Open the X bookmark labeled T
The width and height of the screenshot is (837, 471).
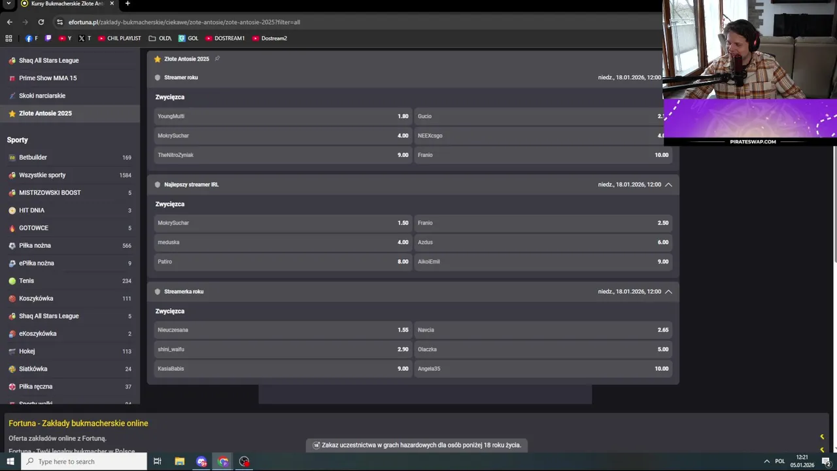coord(85,38)
